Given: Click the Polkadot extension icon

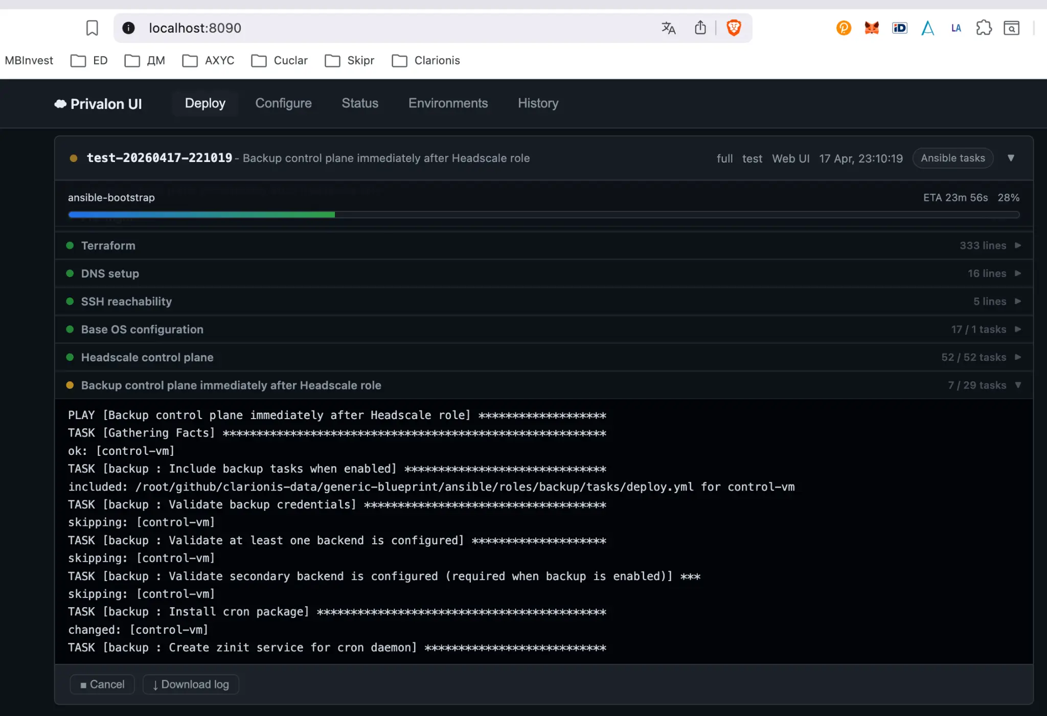Looking at the screenshot, I should click(844, 28).
